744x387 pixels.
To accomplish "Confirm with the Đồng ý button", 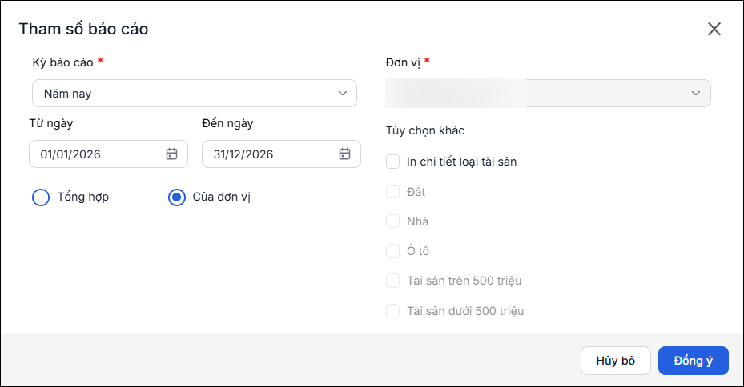I will pyautogui.click(x=694, y=361).
